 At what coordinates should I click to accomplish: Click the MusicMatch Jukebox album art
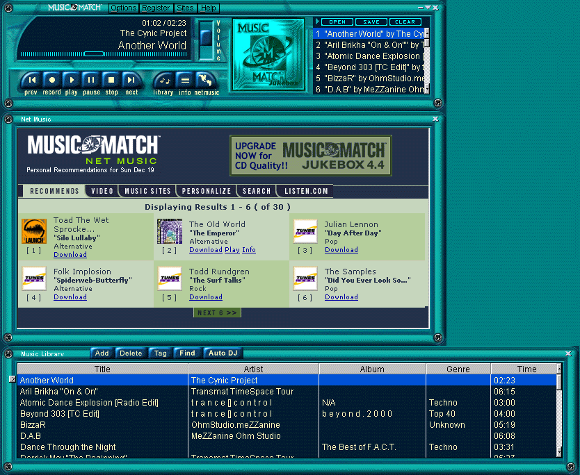pyautogui.click(x=268, y=55)
